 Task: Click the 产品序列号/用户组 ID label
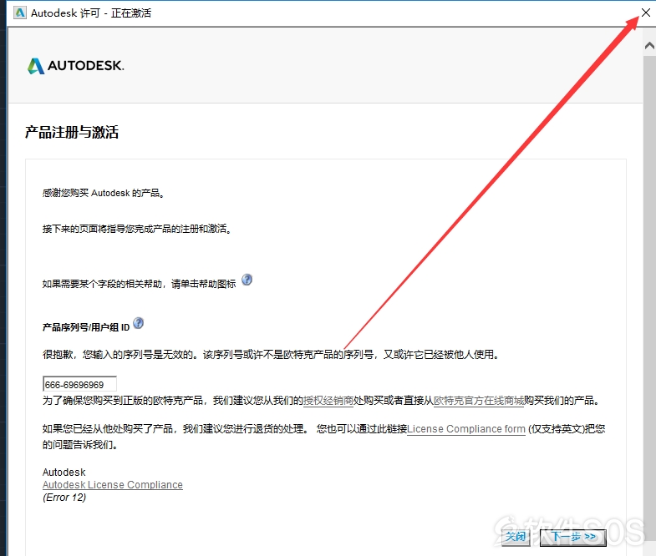coord(86,327)
